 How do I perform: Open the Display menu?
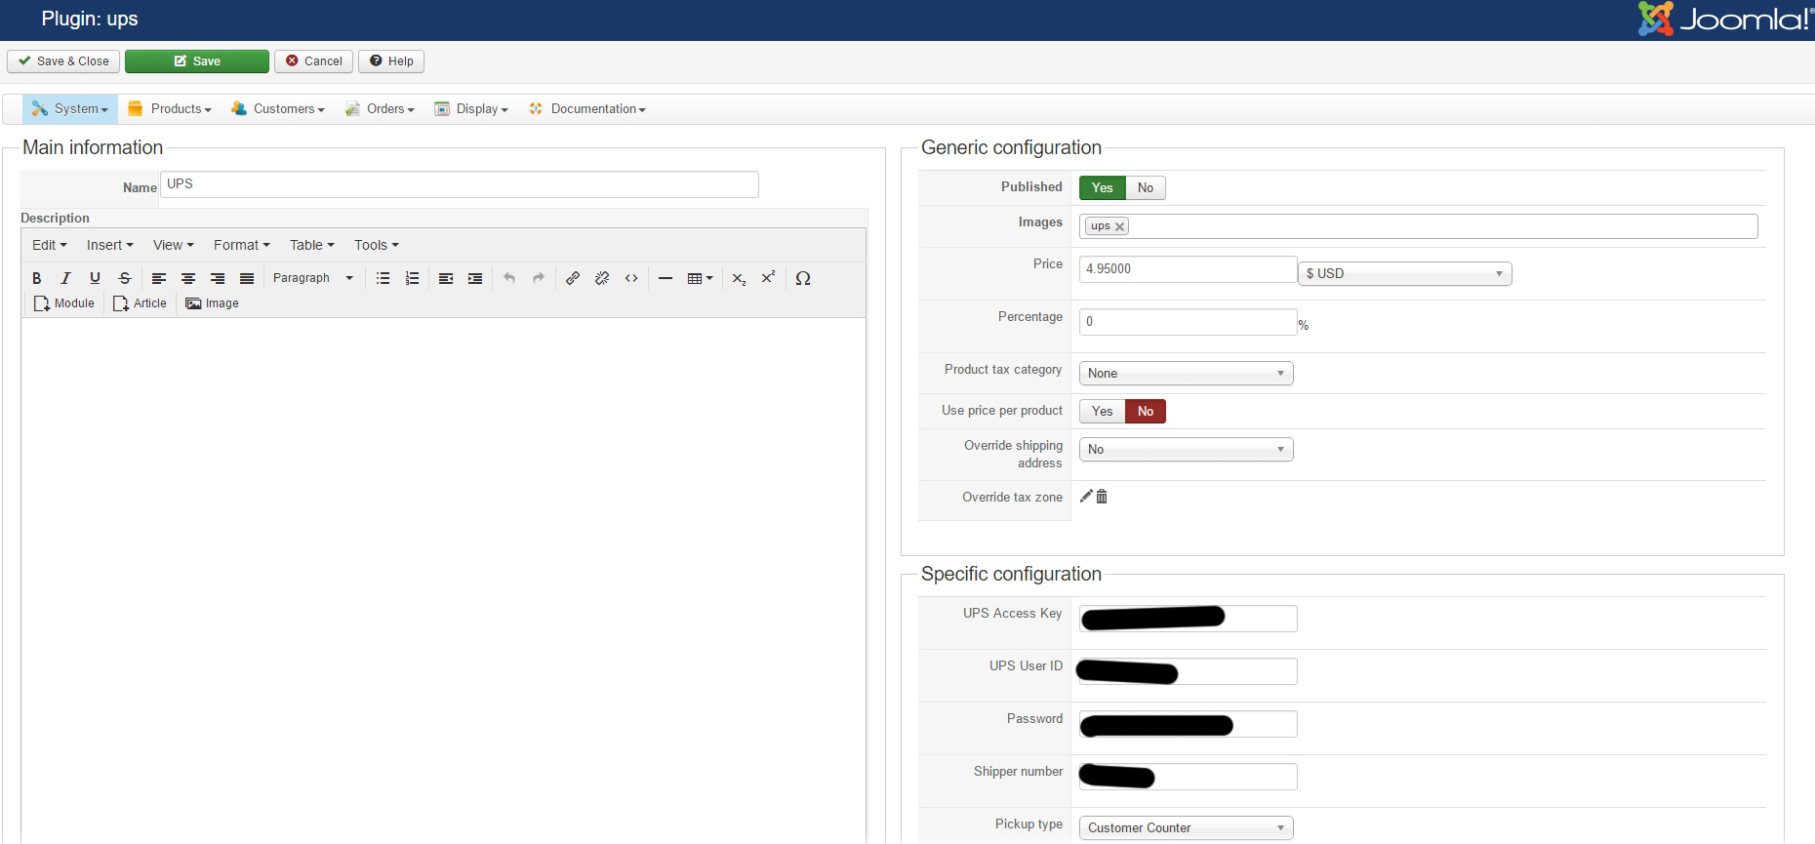(x=471, y=108)
